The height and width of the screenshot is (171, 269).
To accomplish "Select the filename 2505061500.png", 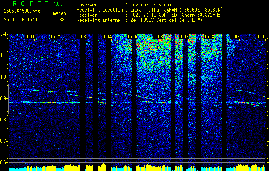I will 22,12.
